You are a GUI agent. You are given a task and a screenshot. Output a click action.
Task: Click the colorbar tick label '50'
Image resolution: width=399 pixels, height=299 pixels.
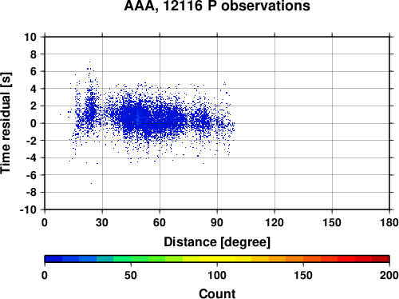pos(131,275)
